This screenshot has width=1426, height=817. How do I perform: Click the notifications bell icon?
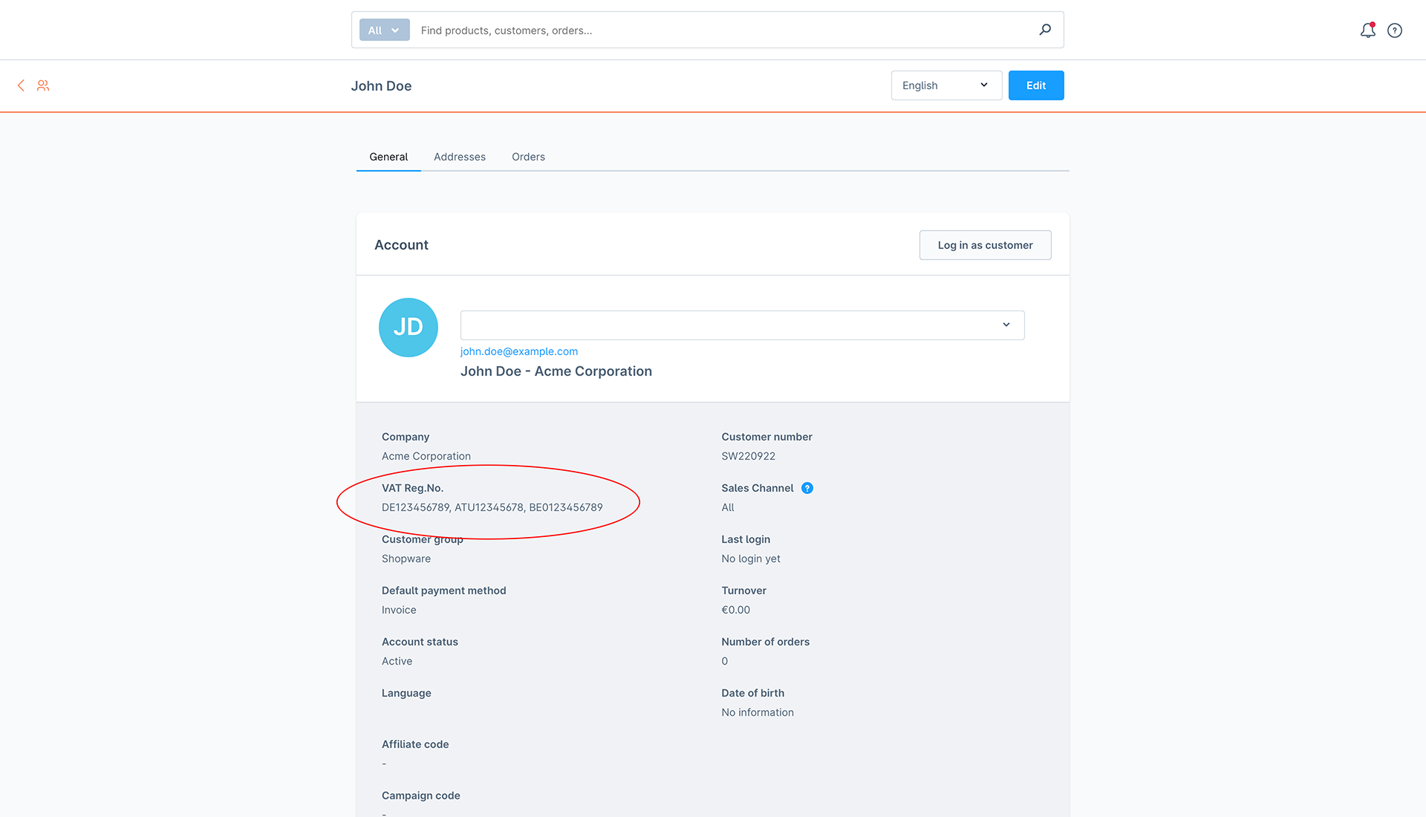click(x=1367, y=30)
